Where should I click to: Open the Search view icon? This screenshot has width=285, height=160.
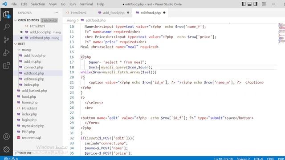pos(6,27)
